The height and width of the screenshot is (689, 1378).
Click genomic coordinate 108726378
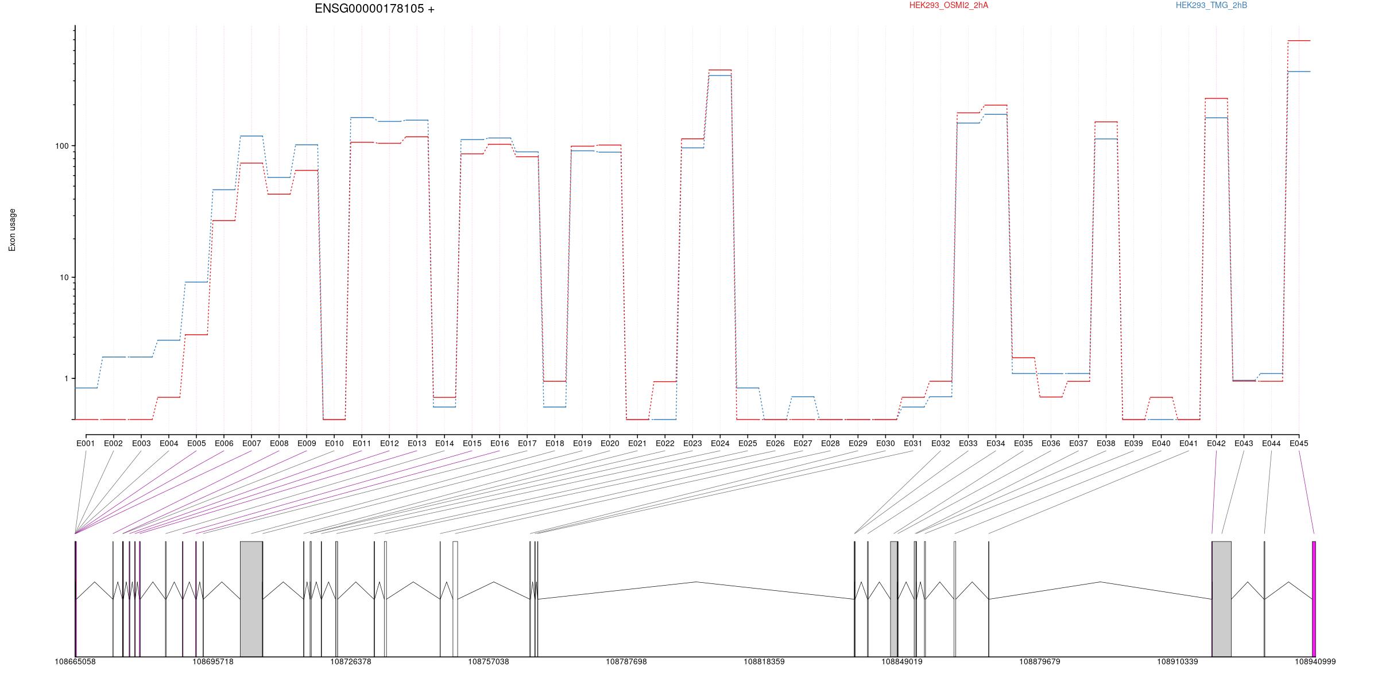pos(351,661)
